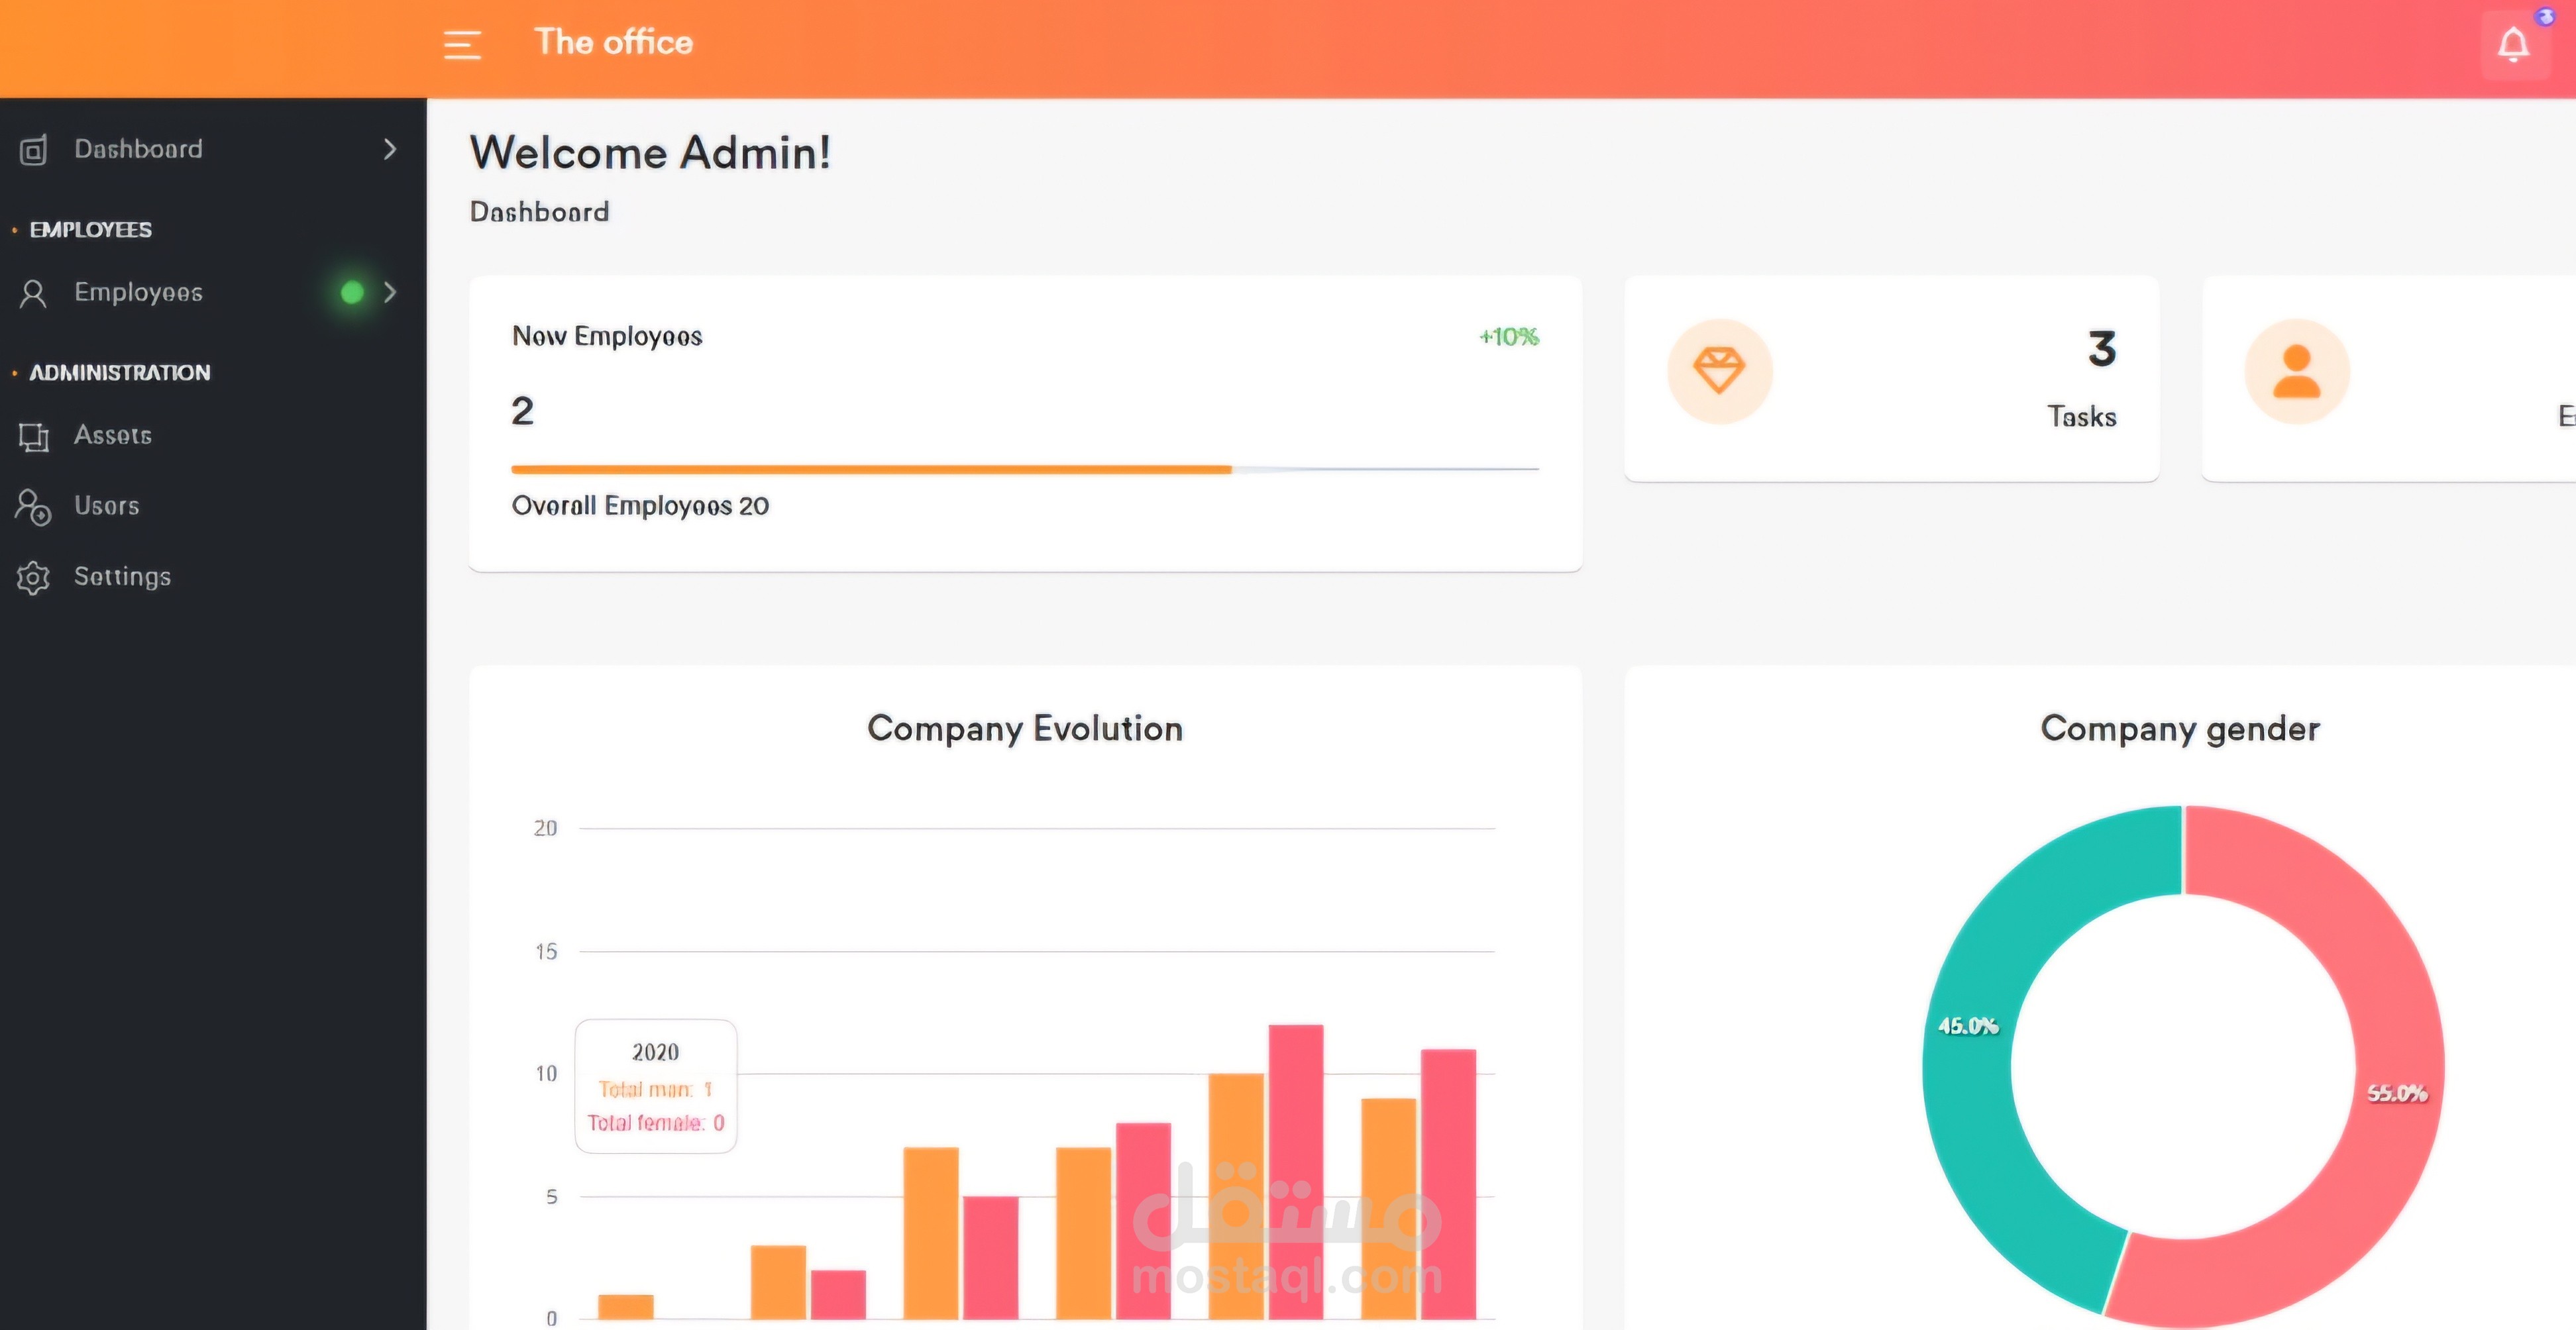This screenshot has width=2576, height=1330.
Task: Click the Assets sidebar icon
Action: [33, 436]
